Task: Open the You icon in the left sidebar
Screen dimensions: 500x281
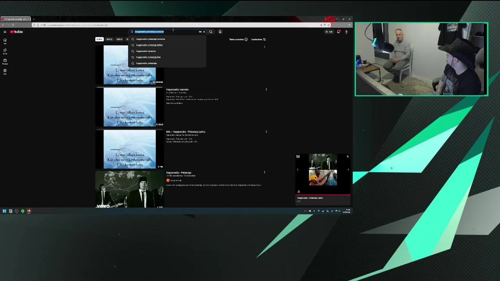Action: click(x=5, y=71)
